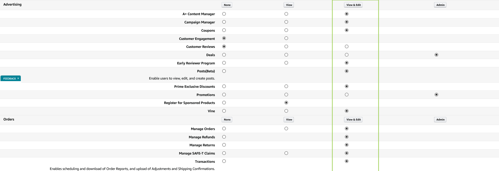499x171 pixels.
Task: Set View permission for Coupons
Action: 286,30
